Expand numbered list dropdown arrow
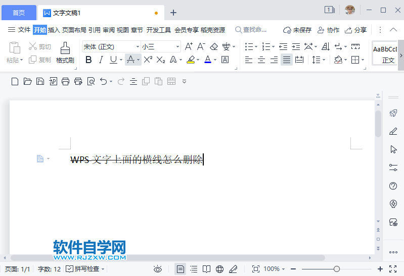This screenshot has height=276, width=404. click(273, 46)
